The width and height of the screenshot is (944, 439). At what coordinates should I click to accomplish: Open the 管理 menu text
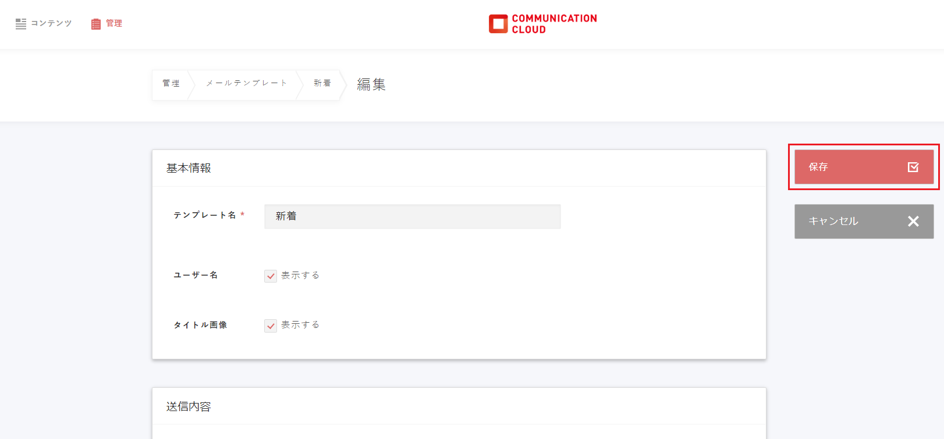click(114, 23)
